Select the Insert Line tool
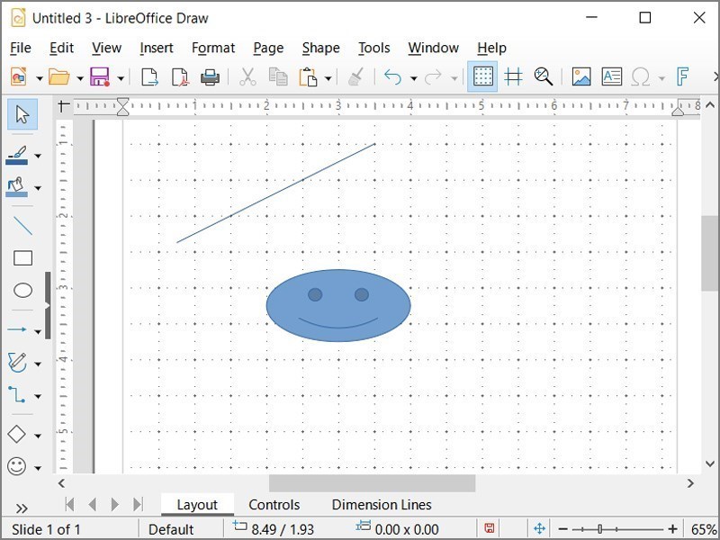Screen dimensions: 720x540 (x=22, y=226)
